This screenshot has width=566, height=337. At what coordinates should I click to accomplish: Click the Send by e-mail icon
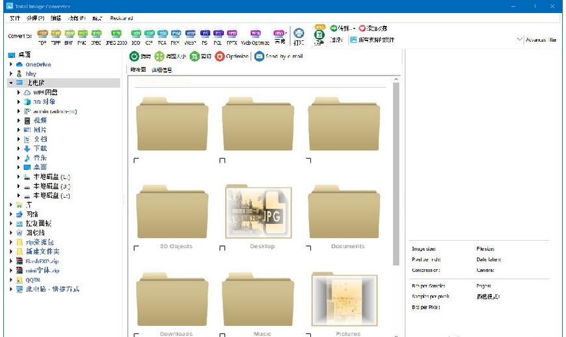259,57
